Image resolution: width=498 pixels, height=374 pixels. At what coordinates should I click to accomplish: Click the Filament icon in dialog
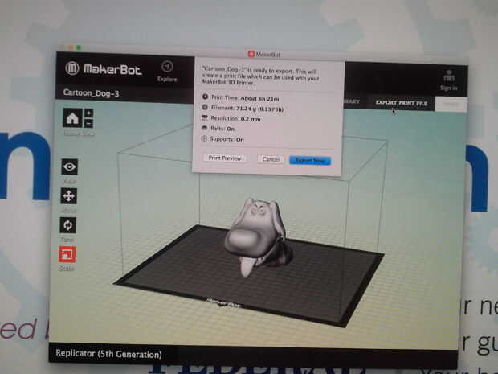pos(205,108)
